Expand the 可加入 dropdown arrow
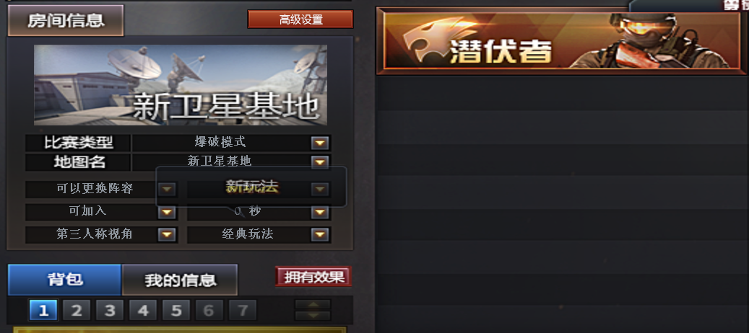The width and height of the screenshot is (749, 333). coord(167,212)
